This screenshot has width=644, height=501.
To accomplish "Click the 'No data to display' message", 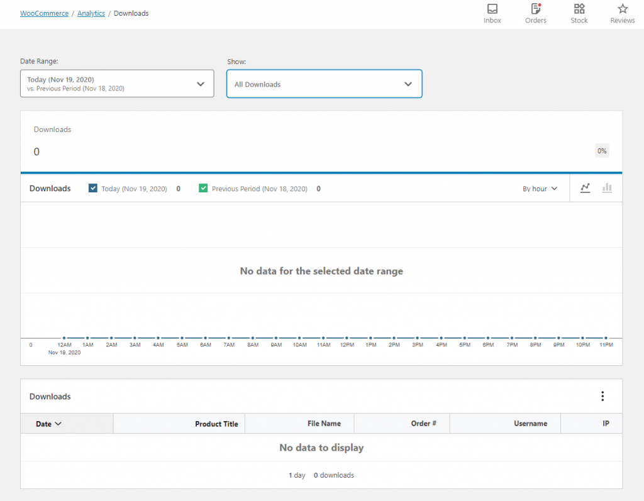I will tap(321, 448).
